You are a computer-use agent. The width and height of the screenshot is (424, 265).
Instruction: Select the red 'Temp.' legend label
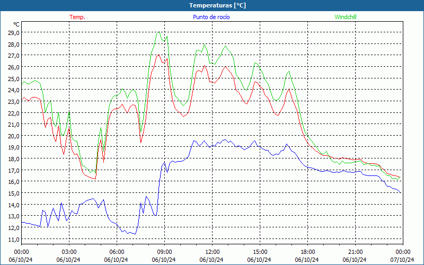coord(77,17)
